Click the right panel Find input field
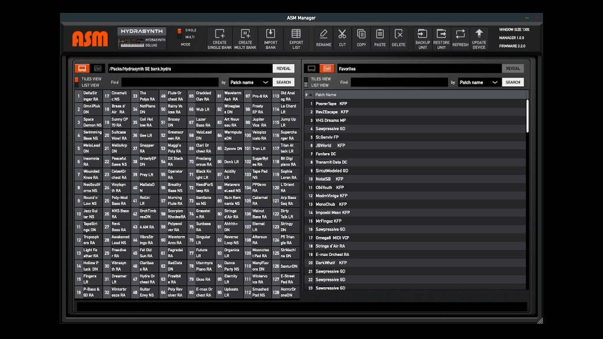The height and width of the screenshot is (339, 603). (x=399, y=82)
